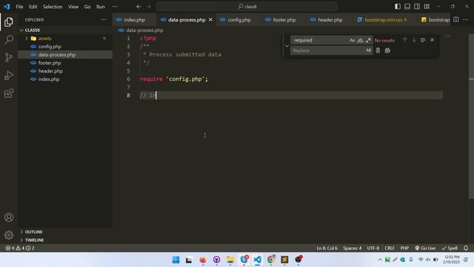Toggle the secondary side bar layout icon

click(417, 7)
